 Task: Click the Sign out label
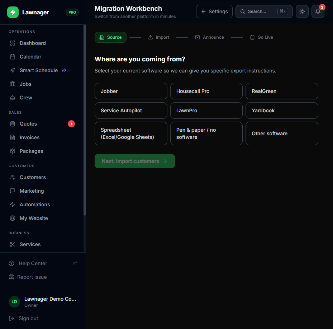tap(28, 318)
